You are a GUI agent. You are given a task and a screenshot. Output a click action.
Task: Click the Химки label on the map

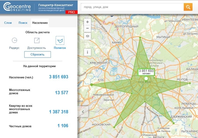click(117, 43)
